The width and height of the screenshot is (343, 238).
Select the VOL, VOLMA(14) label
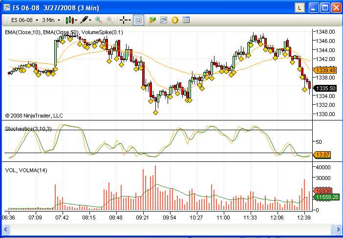click(x=26, y=170)
